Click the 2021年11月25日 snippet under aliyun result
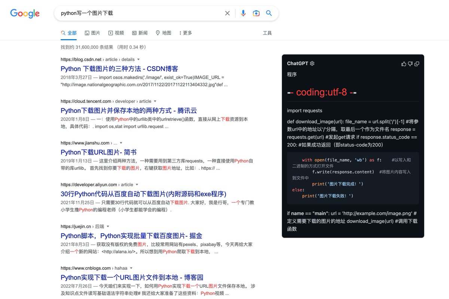 (x=157, y=206)
